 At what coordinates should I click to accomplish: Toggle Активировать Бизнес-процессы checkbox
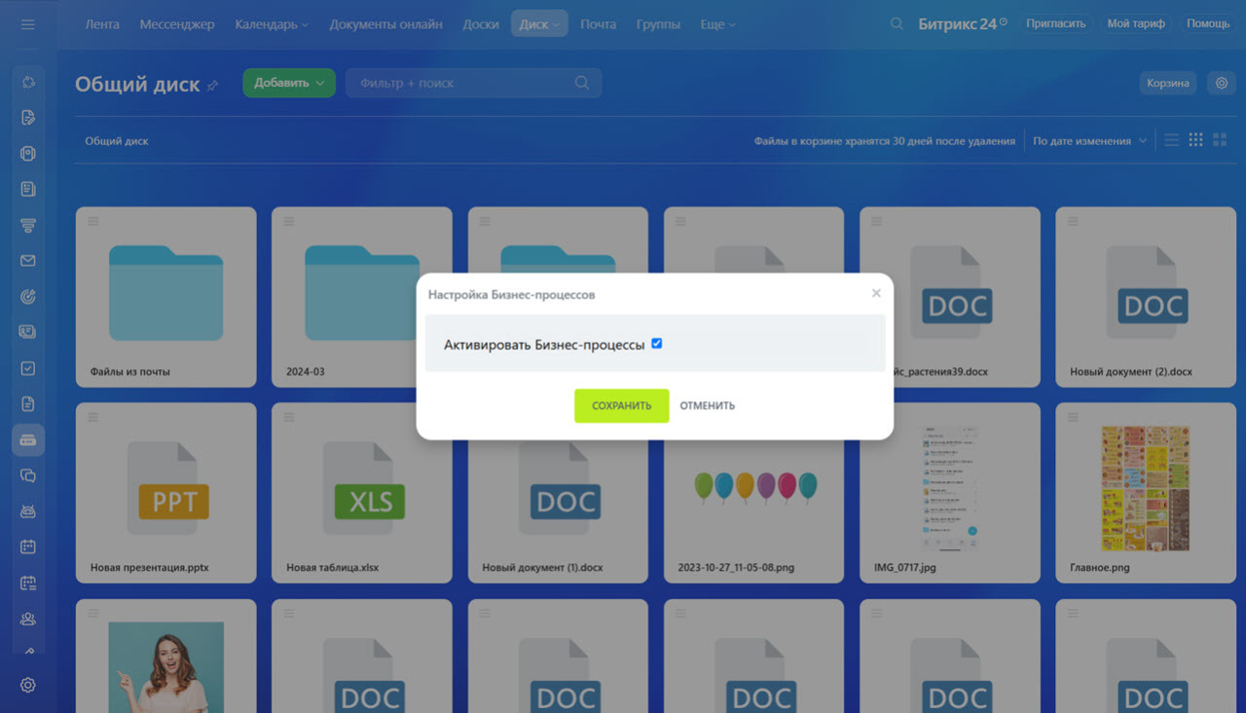click(656, 344)
